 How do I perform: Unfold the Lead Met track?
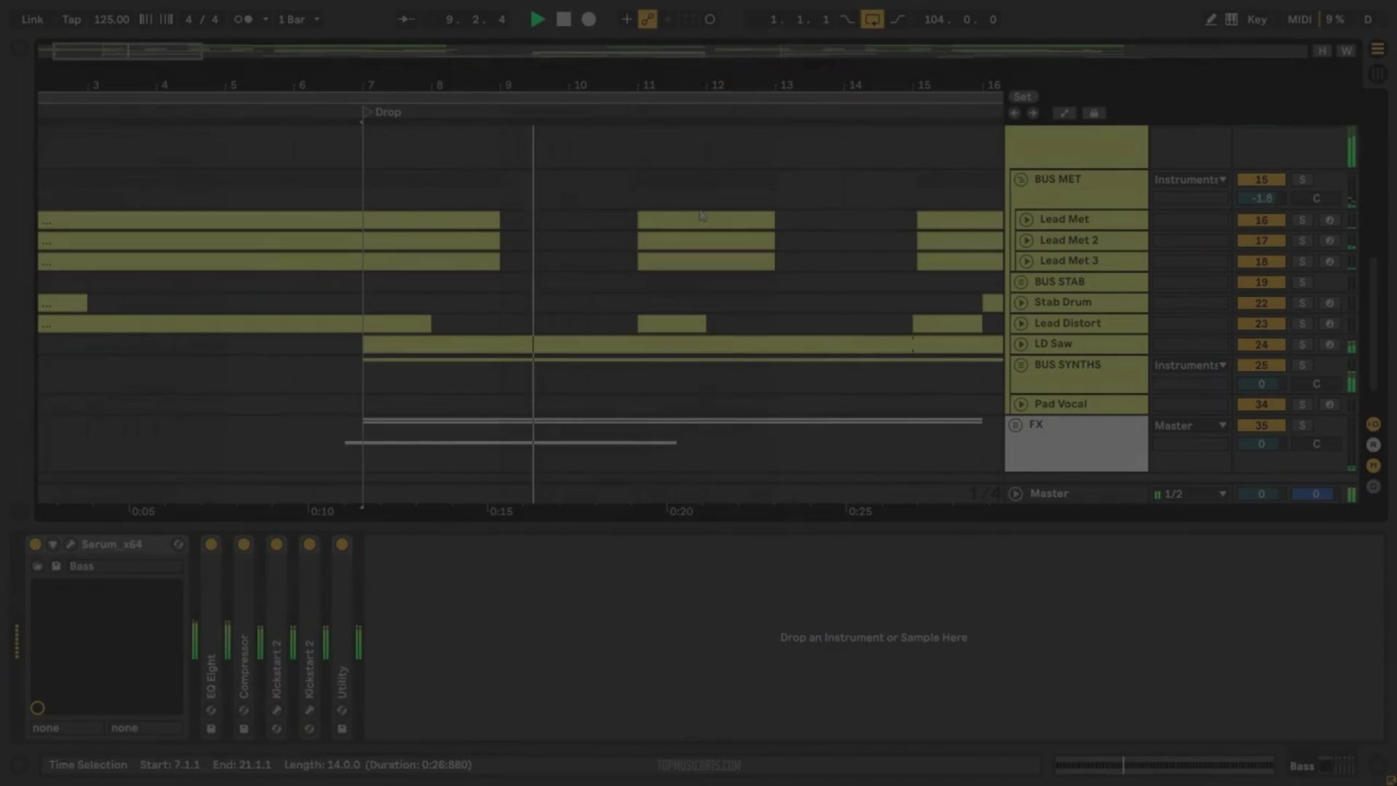click(x=1027, y=219)
